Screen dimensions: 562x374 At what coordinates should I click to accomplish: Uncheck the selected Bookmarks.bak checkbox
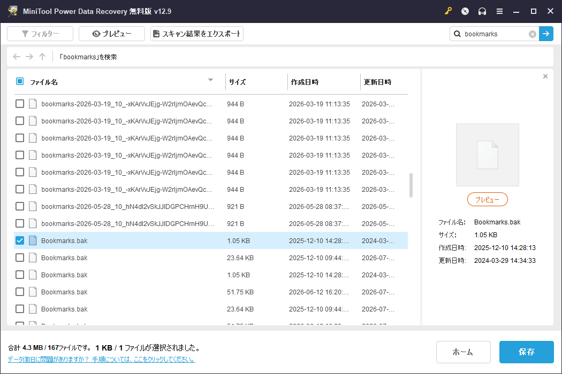(20, 240)
